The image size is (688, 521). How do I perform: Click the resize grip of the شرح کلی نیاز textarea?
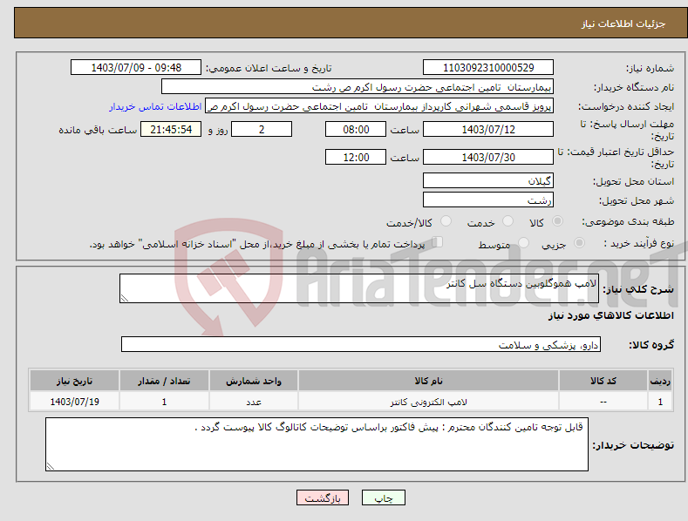125,298
